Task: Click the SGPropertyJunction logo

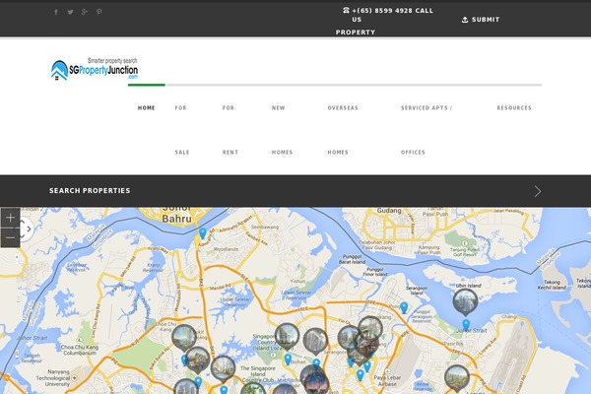Action: (95, 69)
